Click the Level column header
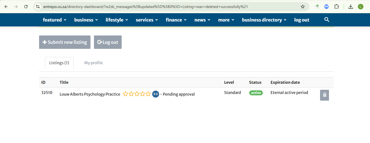Image resolution: width=370 pixels, height=143 pixels. pyautogui.click(x=229, y=82)
